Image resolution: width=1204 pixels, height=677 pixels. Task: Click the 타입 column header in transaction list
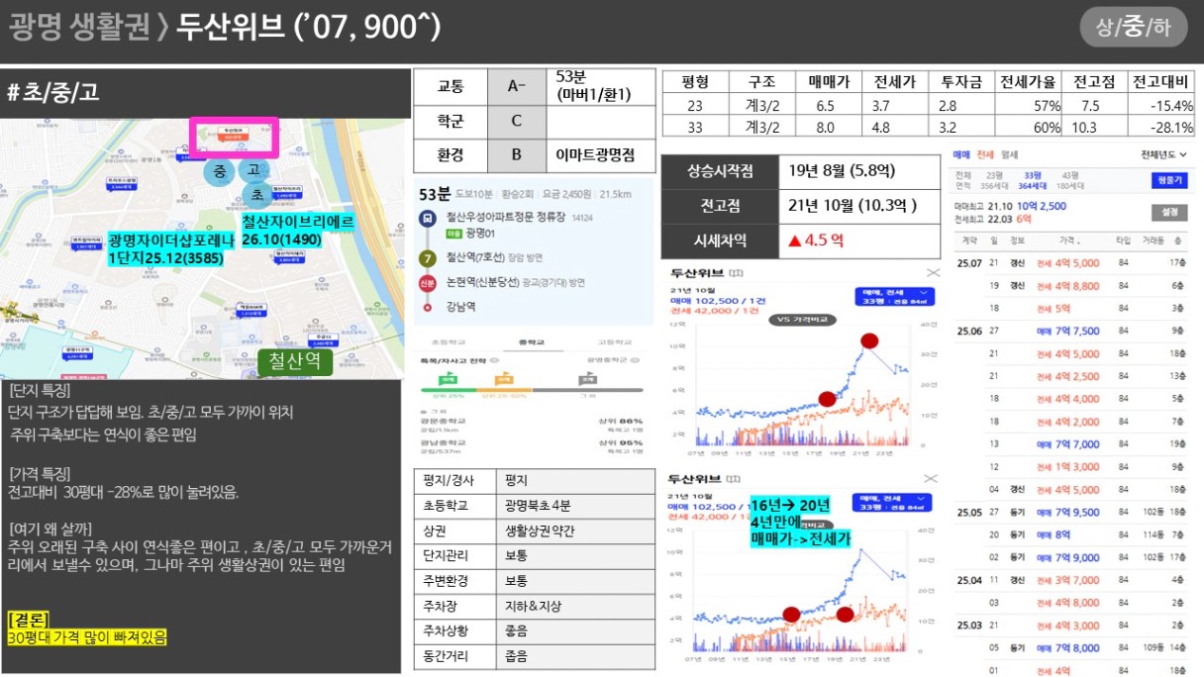1123,241
